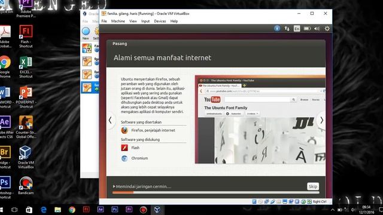Open the Ubuntu battery indicator
This screenshot has height=215, width=383.
307,29
